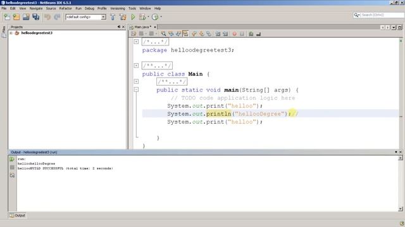Image resolution: width=405 pixels, height=227 pixels.
Task: Click the Stop button in Output panel
Action: pyautogui.click(x=12, y=167)
